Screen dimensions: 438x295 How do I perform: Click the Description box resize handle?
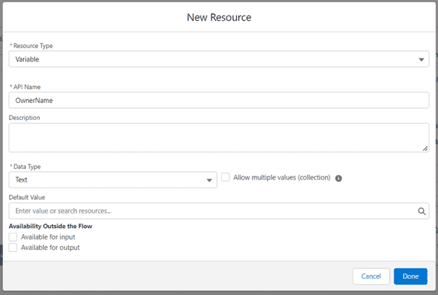pyautogui.click(x=425, y=149)
